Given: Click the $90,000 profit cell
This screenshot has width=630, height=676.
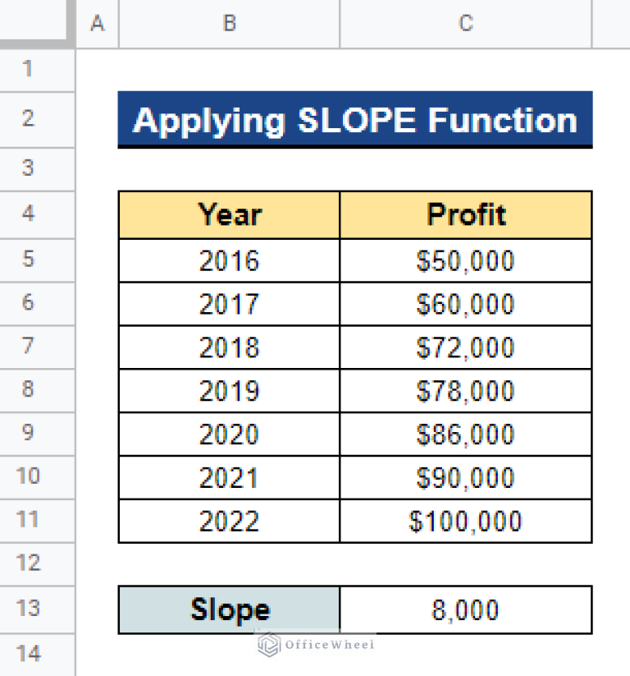Looking at the screenshot, I should click(465, 478).
